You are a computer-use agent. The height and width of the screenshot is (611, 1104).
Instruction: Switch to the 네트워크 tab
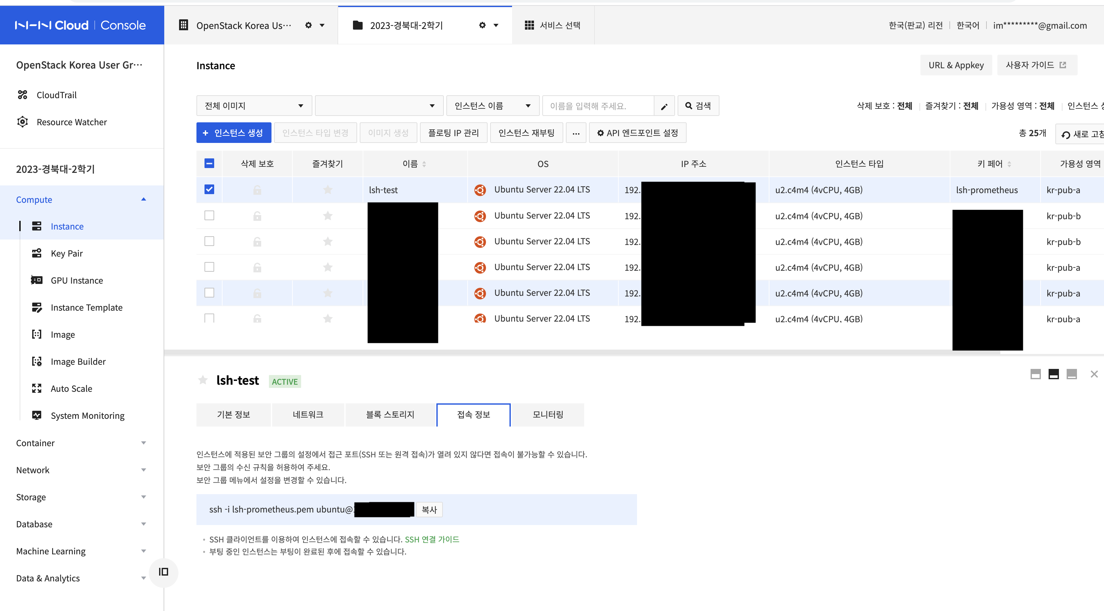coord(308,414)
